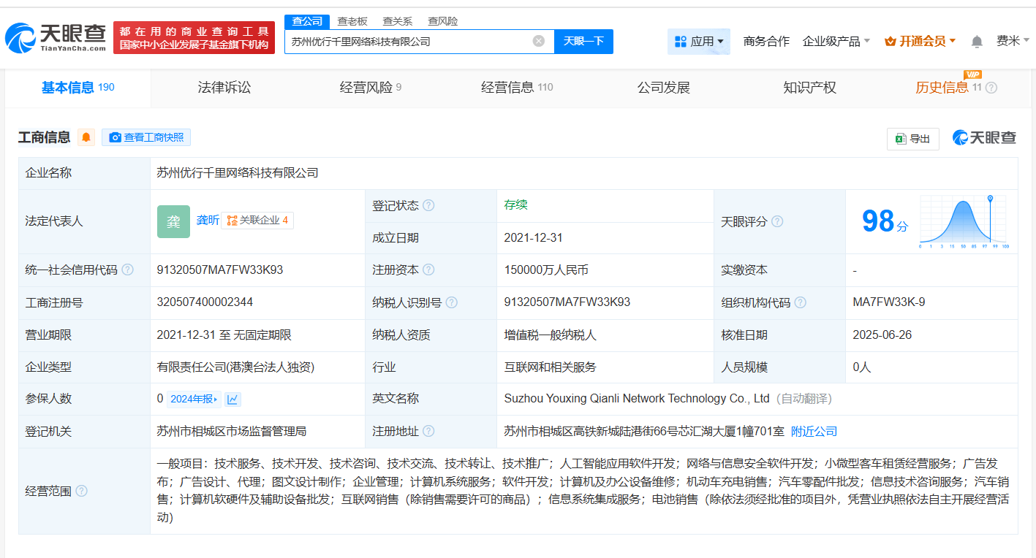
Task: Click help icon beside 统一社会信用代码
Action: coord(128,270)
